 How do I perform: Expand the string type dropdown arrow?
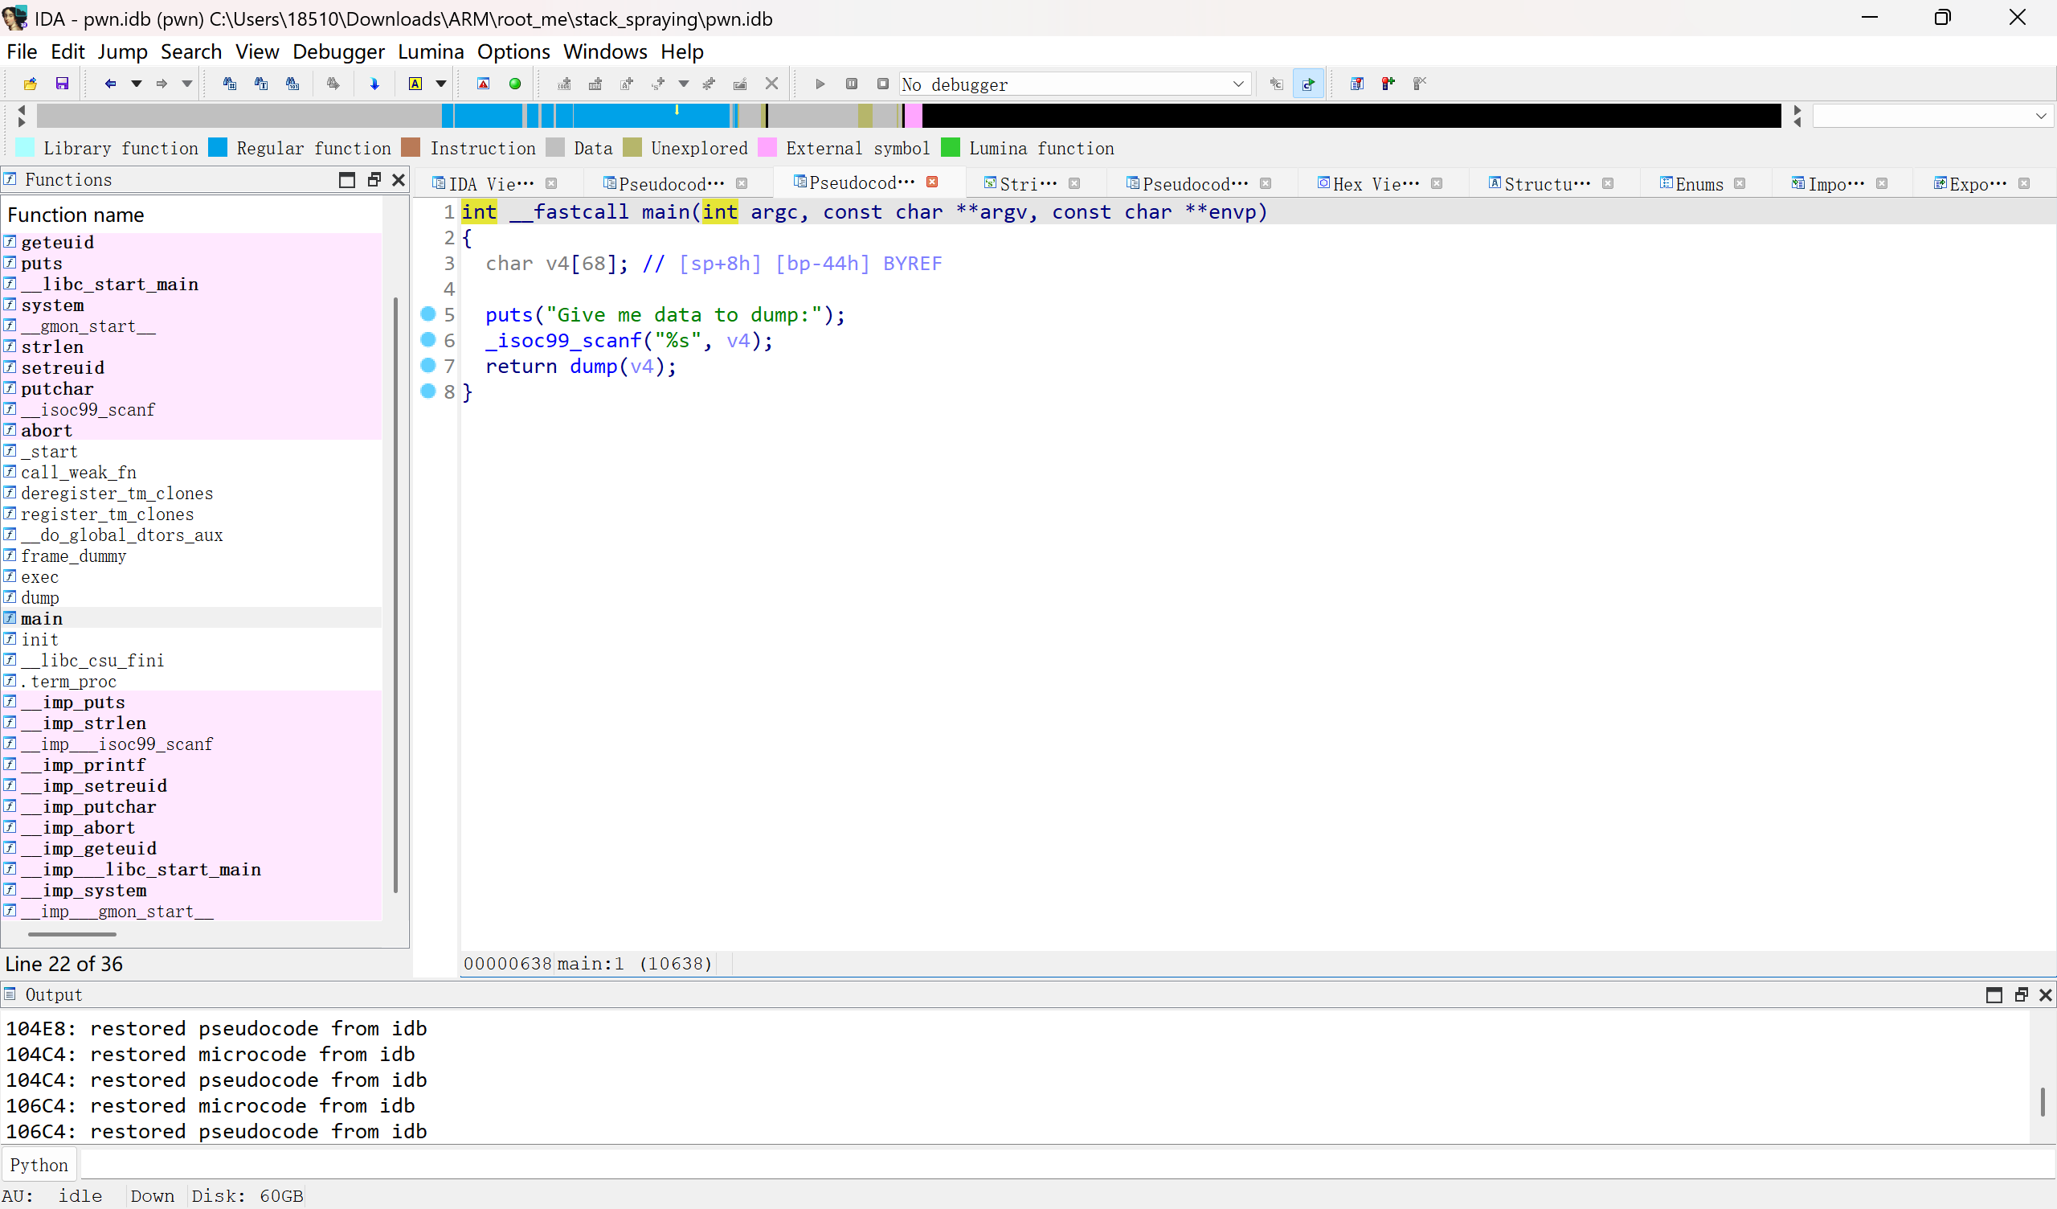click(x=683, y=84)
